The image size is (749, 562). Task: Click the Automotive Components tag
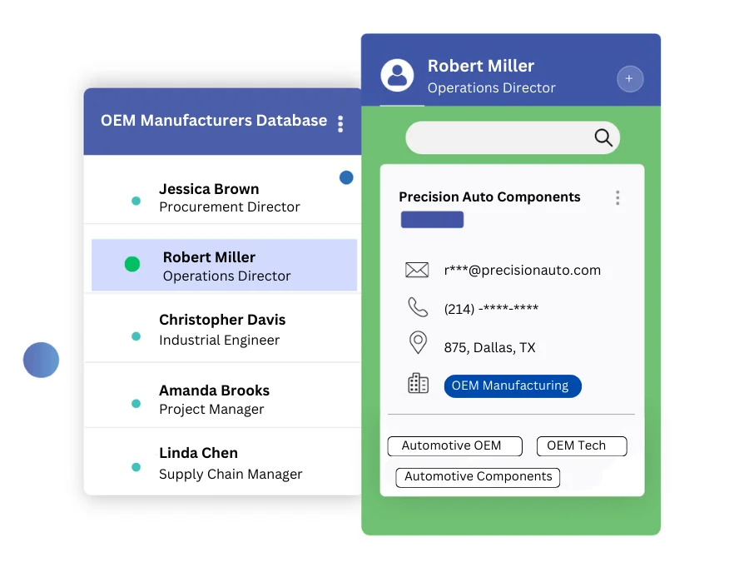point(478,477)
